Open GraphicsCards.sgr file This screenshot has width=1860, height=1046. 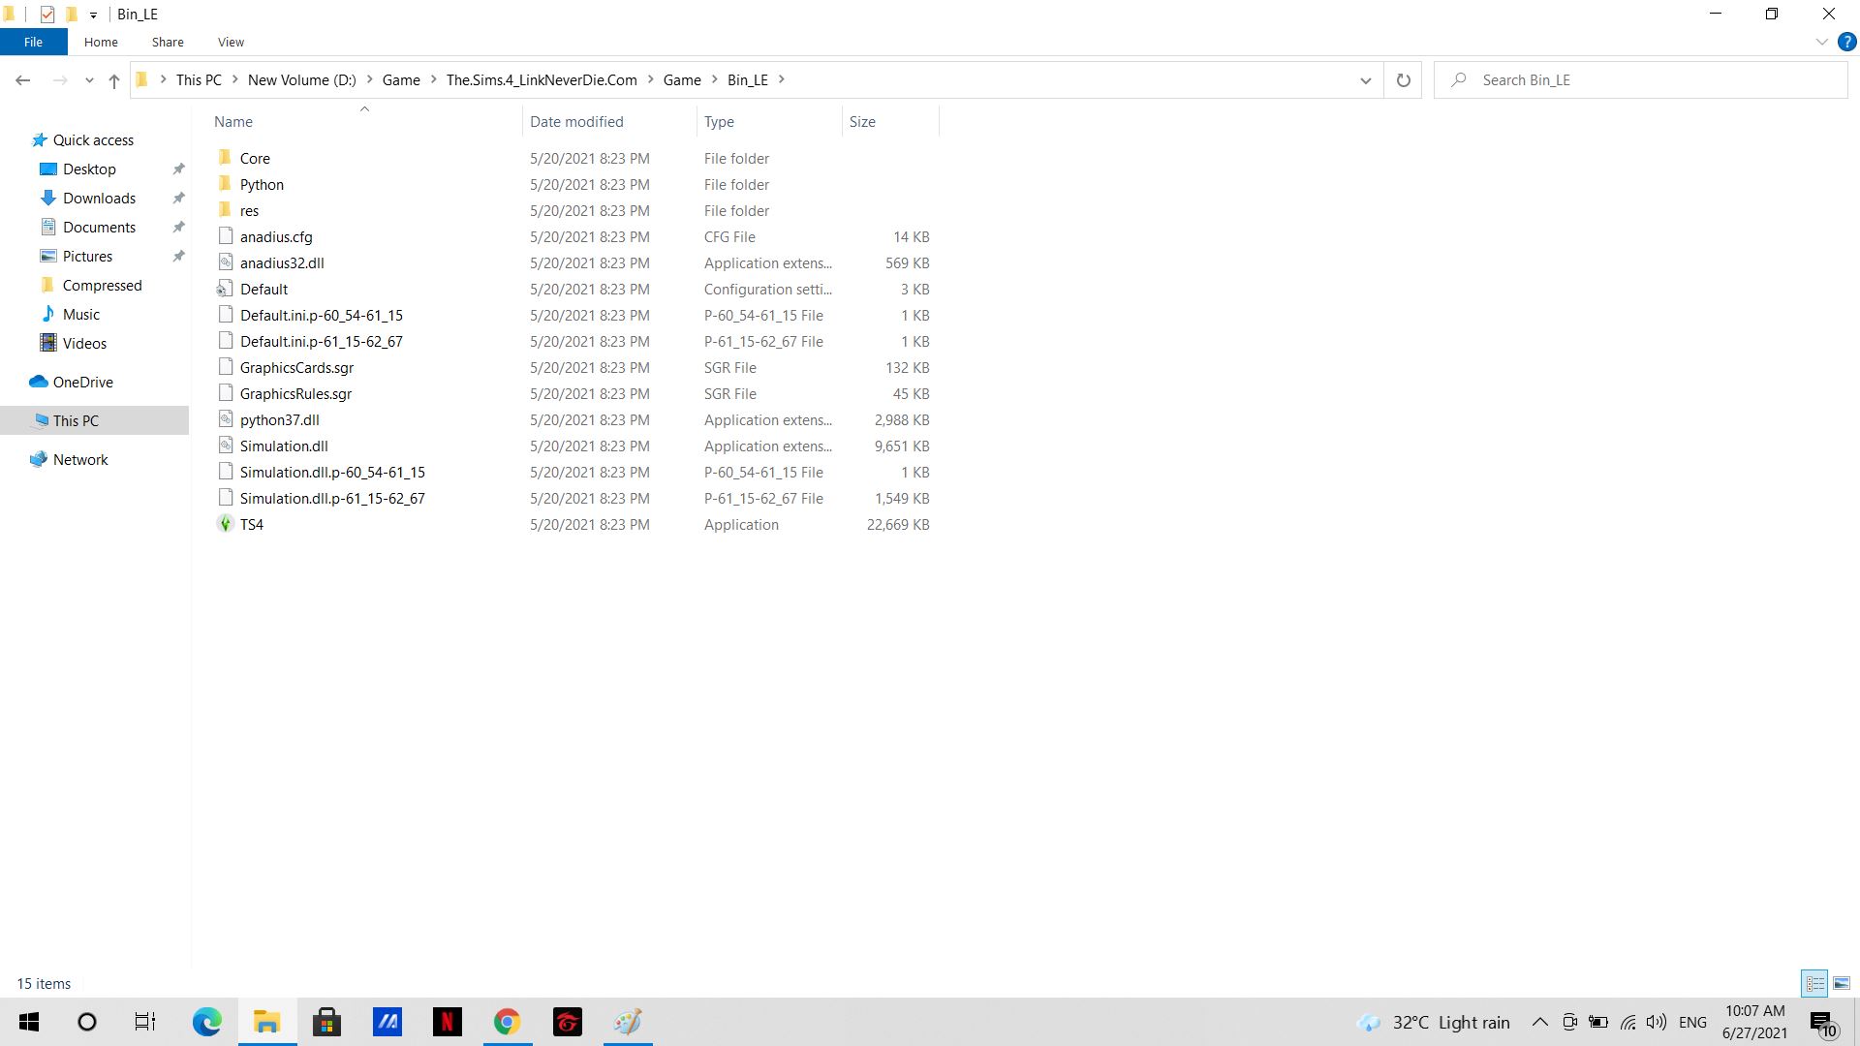click(x=296, y=366)
